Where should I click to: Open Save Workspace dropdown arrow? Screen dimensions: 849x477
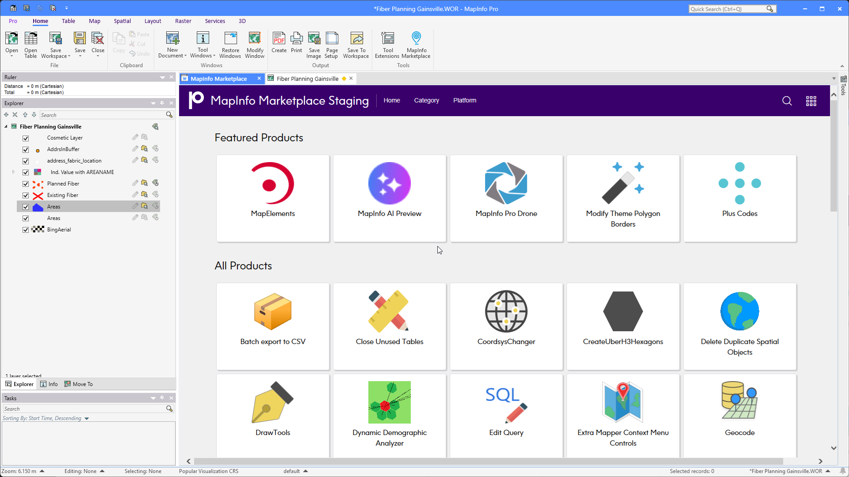pos(69,57)
